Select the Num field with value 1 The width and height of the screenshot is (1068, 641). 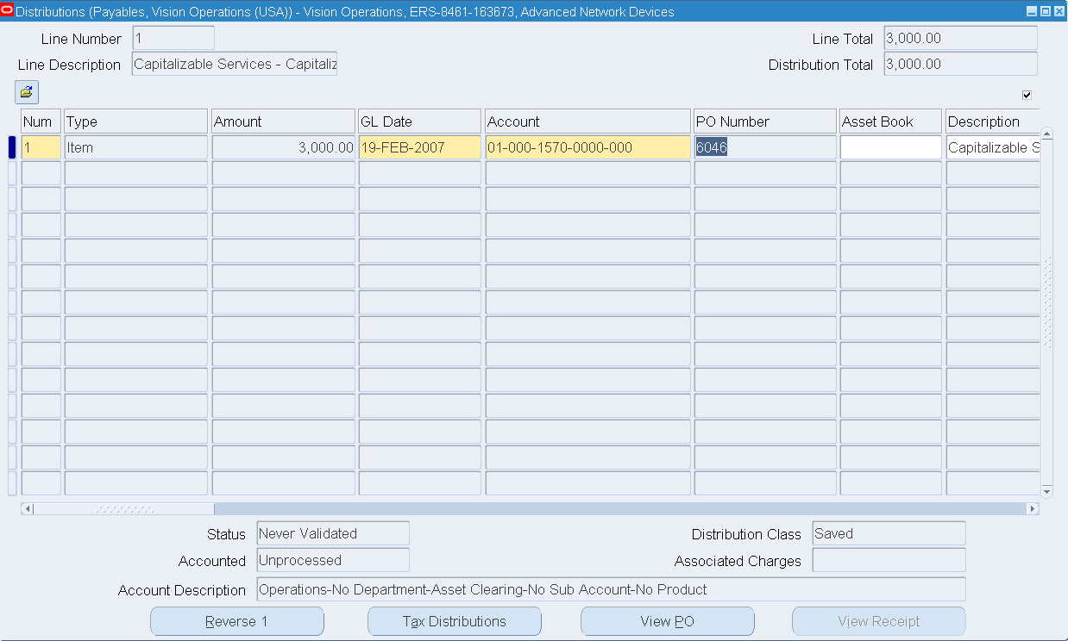pyautogui.click(x=41, y=147)
